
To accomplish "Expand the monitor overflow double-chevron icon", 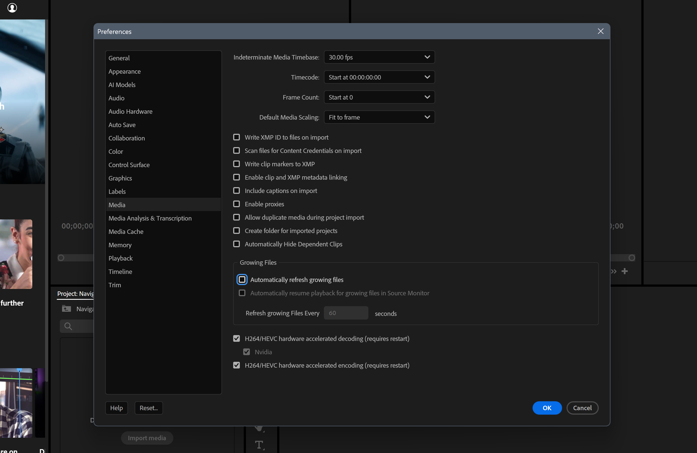I will point(614,271).
